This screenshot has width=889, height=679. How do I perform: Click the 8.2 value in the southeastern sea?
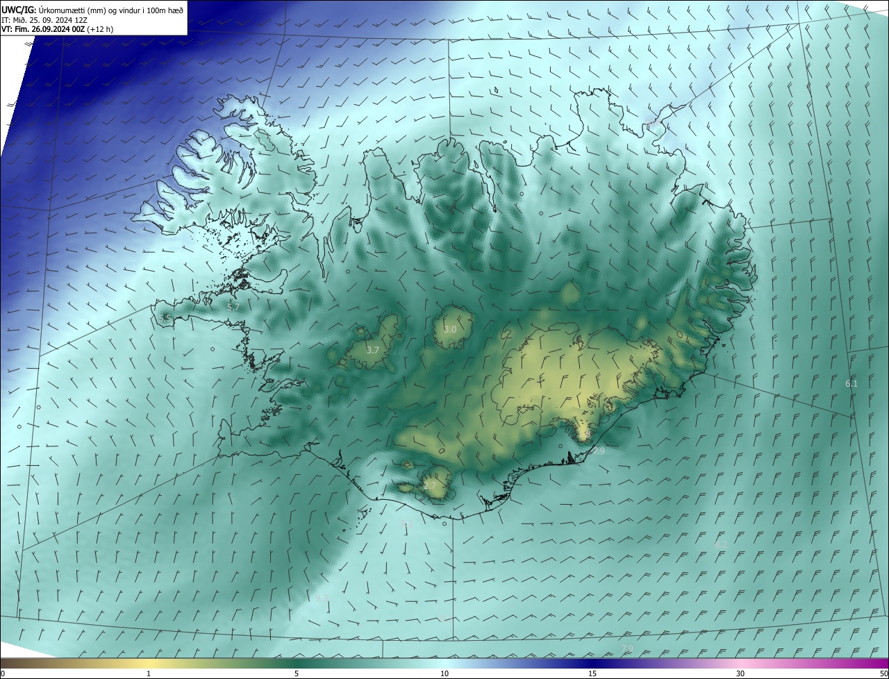tap(721, 544)
